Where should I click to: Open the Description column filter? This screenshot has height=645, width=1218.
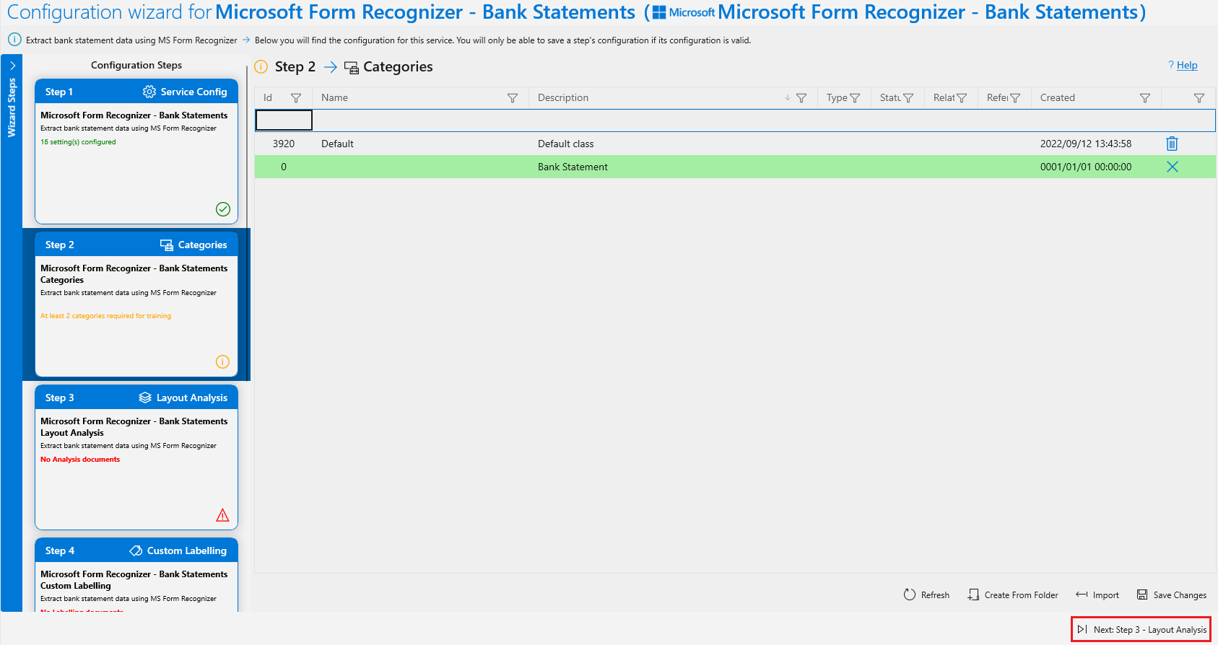[801, 98]
